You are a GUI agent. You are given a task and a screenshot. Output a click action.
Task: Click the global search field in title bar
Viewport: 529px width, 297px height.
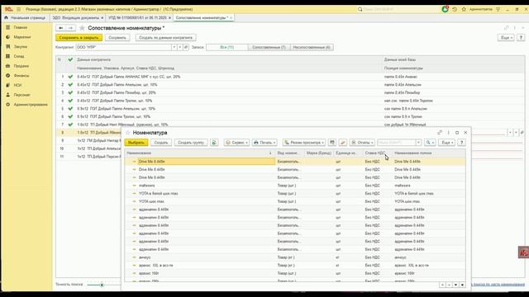point(400,9)
